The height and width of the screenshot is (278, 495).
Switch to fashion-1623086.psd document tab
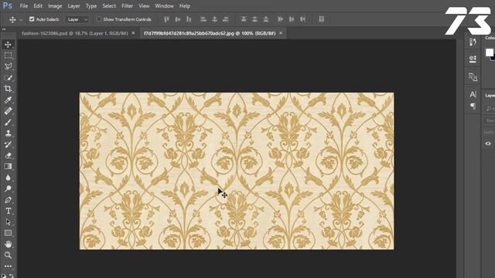(x=75, y=33)
